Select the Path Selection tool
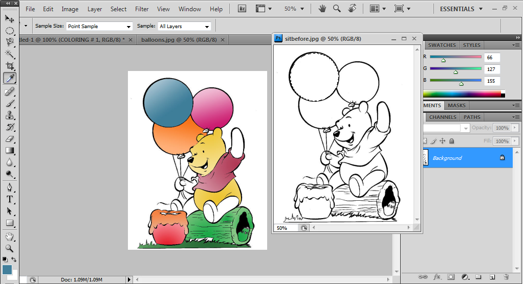Screen dimensions: 523x284 click(9, 211)
